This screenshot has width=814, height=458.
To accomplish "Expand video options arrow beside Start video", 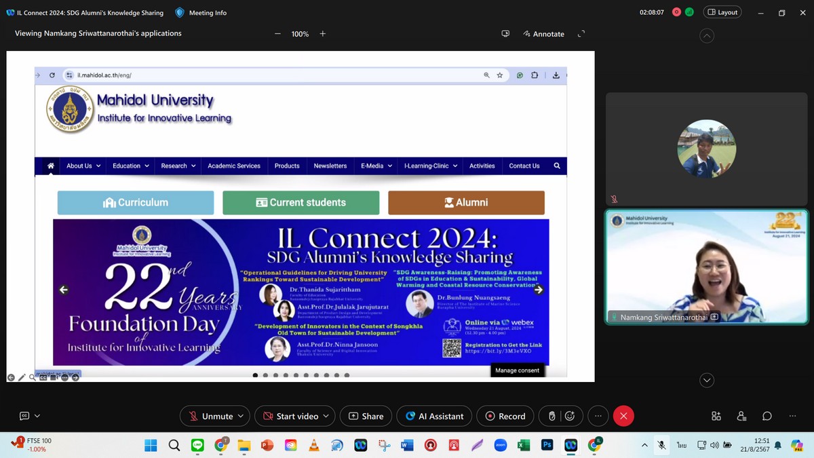I will (x=326, y=416).
